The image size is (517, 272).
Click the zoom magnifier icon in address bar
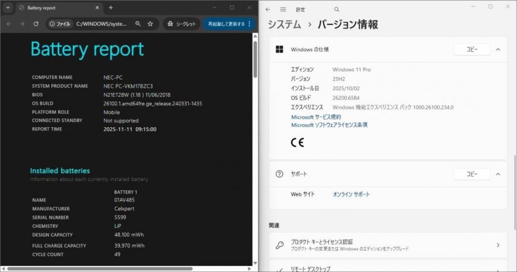[138, 24]
